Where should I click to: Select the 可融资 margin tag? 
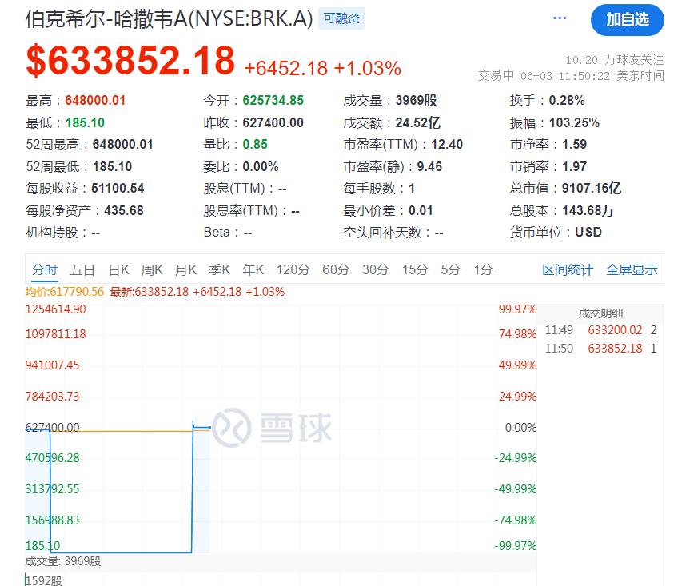(341, 18)
